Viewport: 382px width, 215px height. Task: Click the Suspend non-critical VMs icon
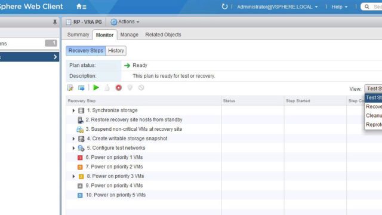click(80, 130)
